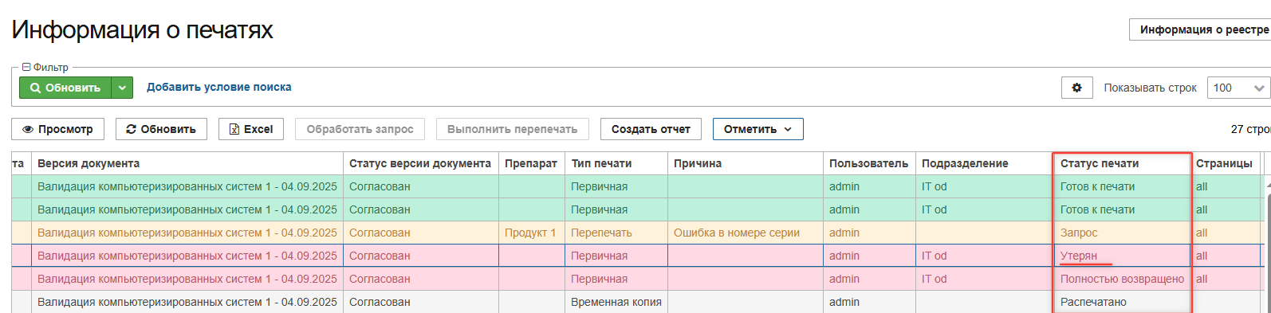
Task: Click the Обработать запрос button
Action: coord(360,129)
